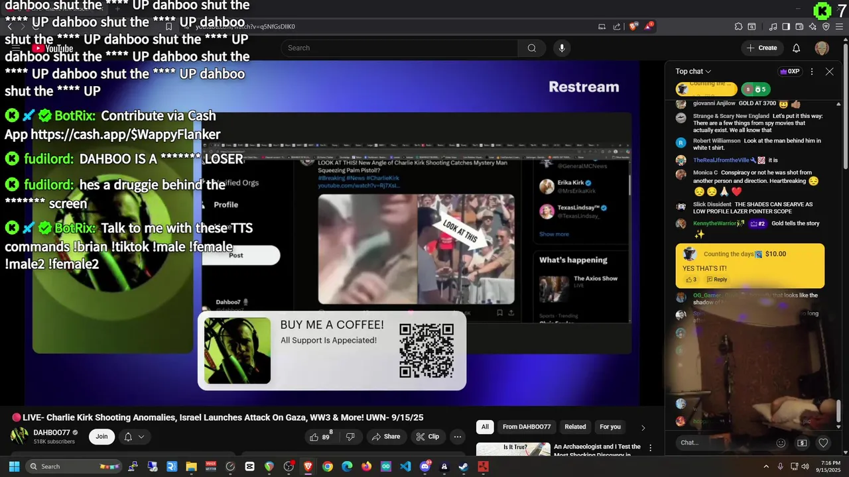
Task: Open Steam from the taskbar
Action: (464, 466)
